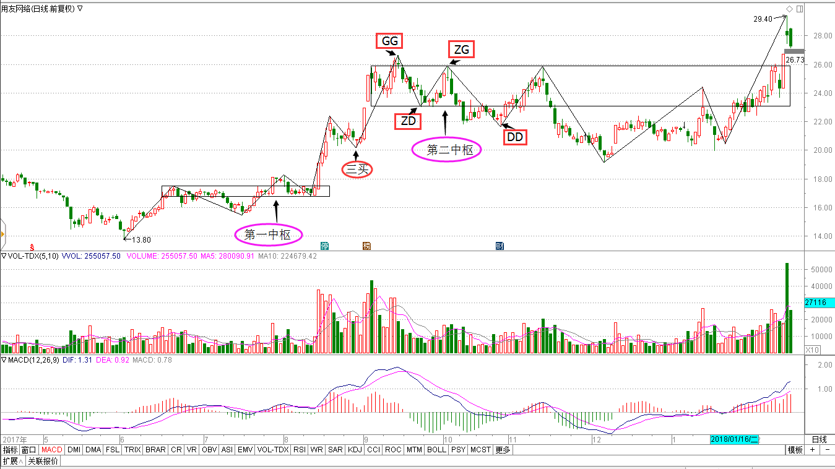Click the red $ marker below the price chart
Image resolution: width=835 pixels, height=469 pixels.
point(32,246)
